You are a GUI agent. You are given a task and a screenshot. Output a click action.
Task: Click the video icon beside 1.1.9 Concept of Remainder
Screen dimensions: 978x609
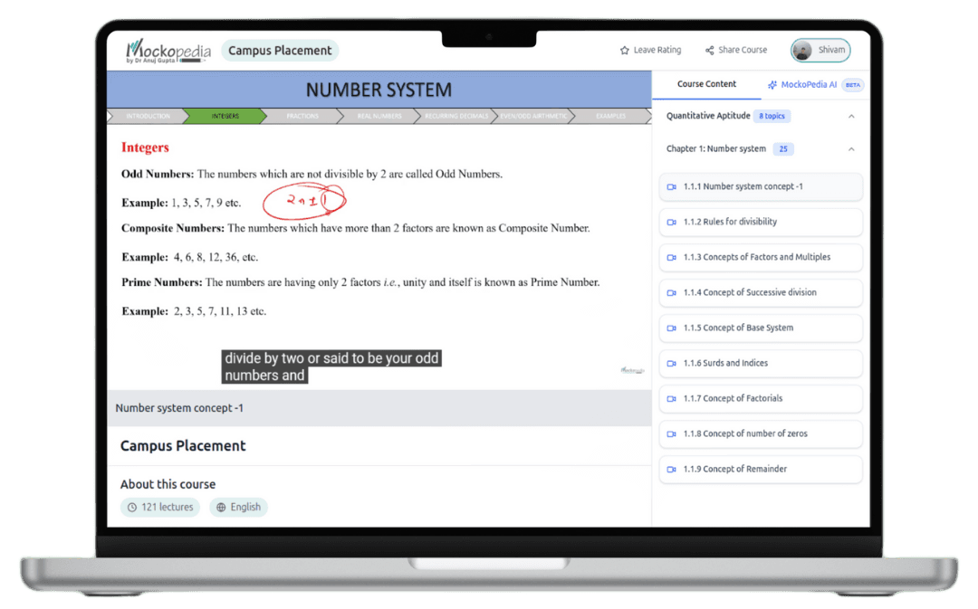click(x=671, y=469)
